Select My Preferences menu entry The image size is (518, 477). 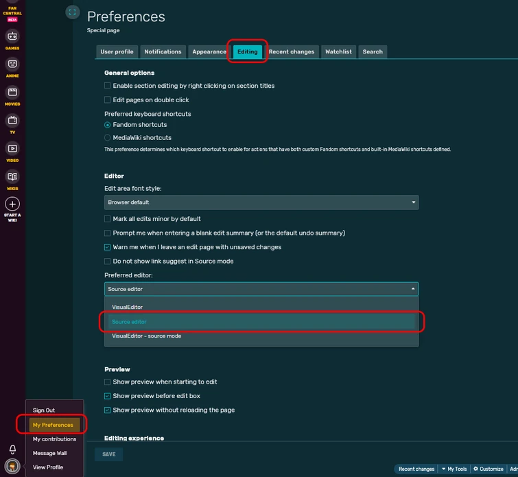coord(53,425)
